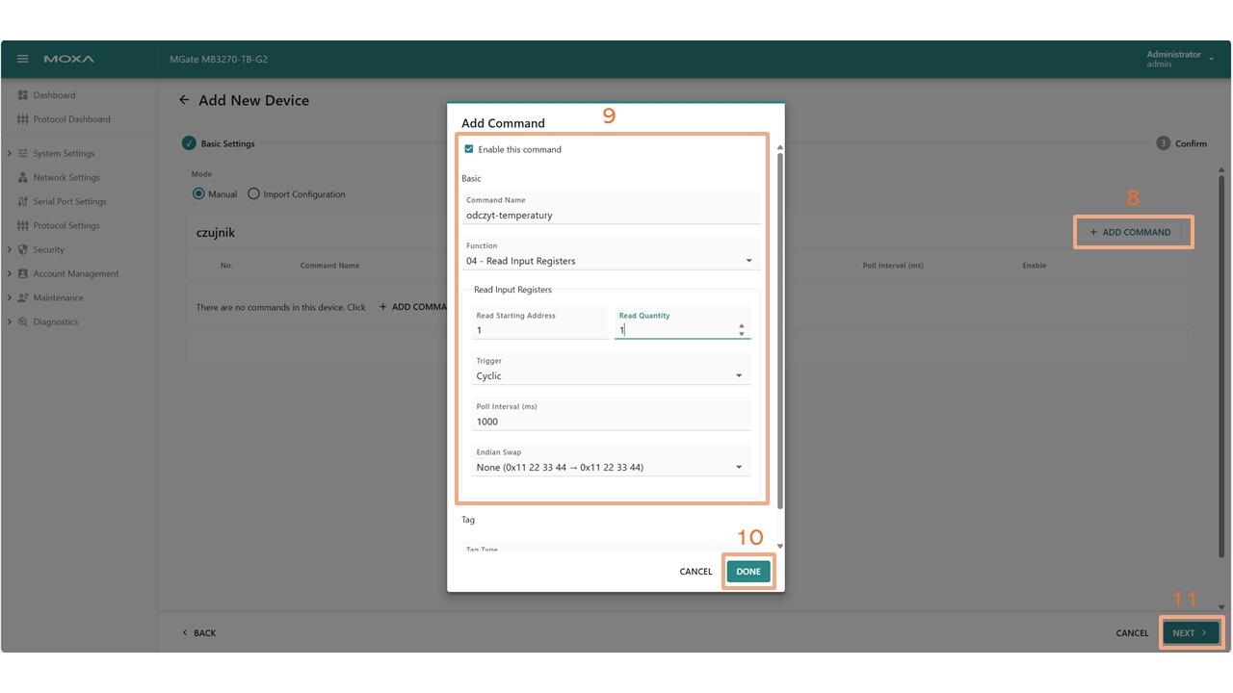1233x693 pixels.
Task: Click the Add Command dialog scrollbar
Action: tap(779, 327)
